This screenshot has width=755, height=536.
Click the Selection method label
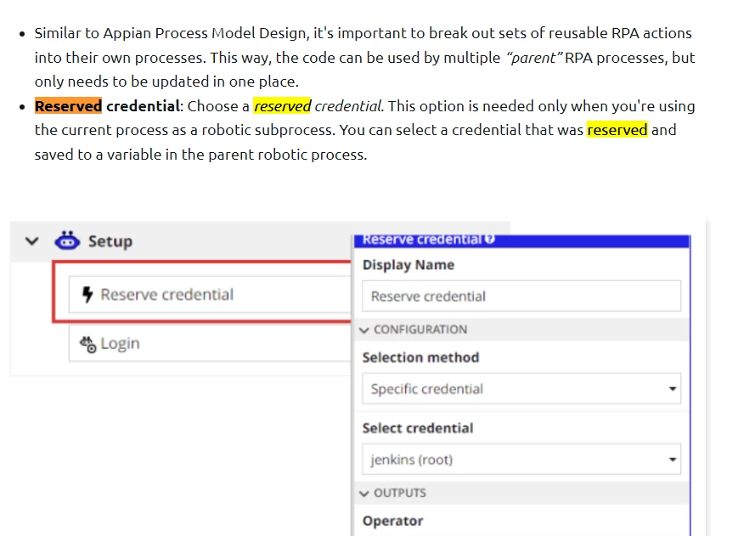coord(421,358)
